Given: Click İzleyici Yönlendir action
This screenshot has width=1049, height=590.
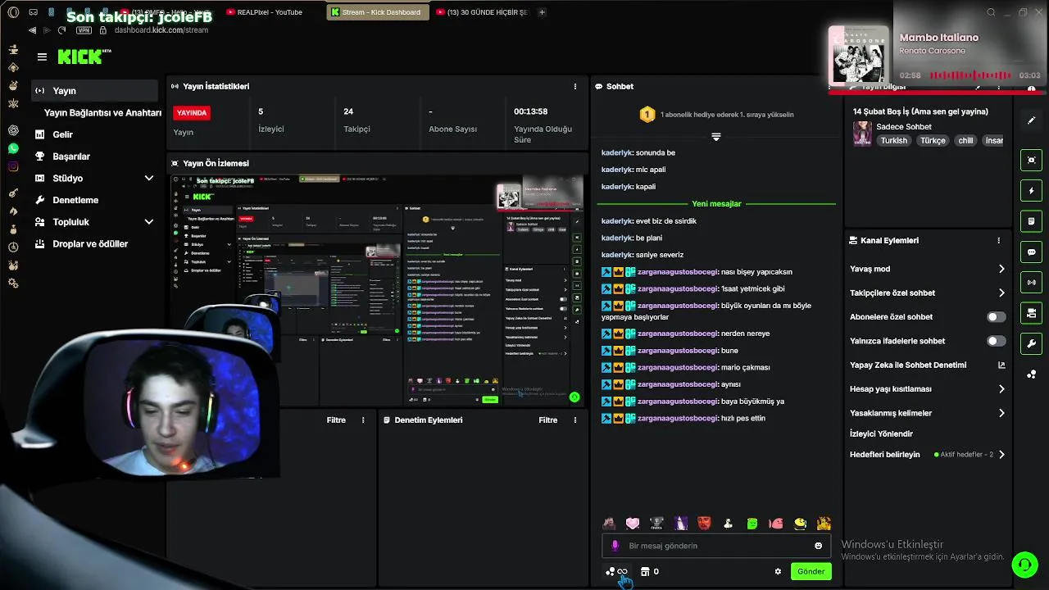Looking at the screenshot, I should pyautogui.click(x=881, y=434).
